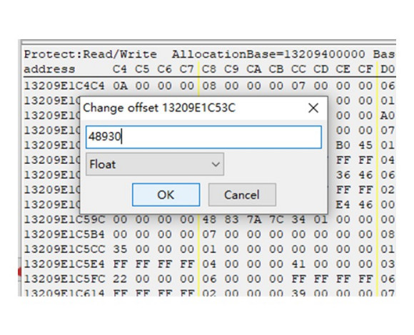Select byte 41 in row 13209E1C5E4
This screenshot has width=414, height=335.
(x=298, y=264)
